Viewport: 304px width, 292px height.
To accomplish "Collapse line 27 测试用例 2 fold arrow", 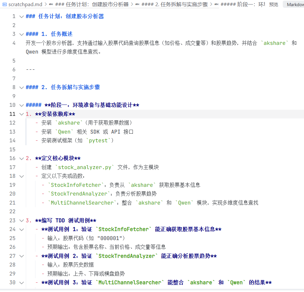I will coord(22,256).
